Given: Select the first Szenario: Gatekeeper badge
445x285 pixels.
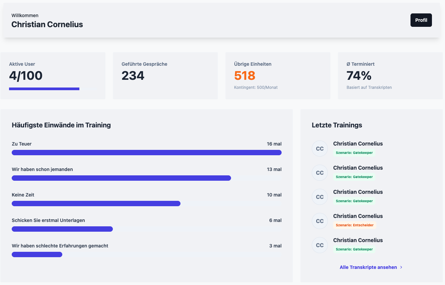Looking at the screenshot, I should 354,153.
